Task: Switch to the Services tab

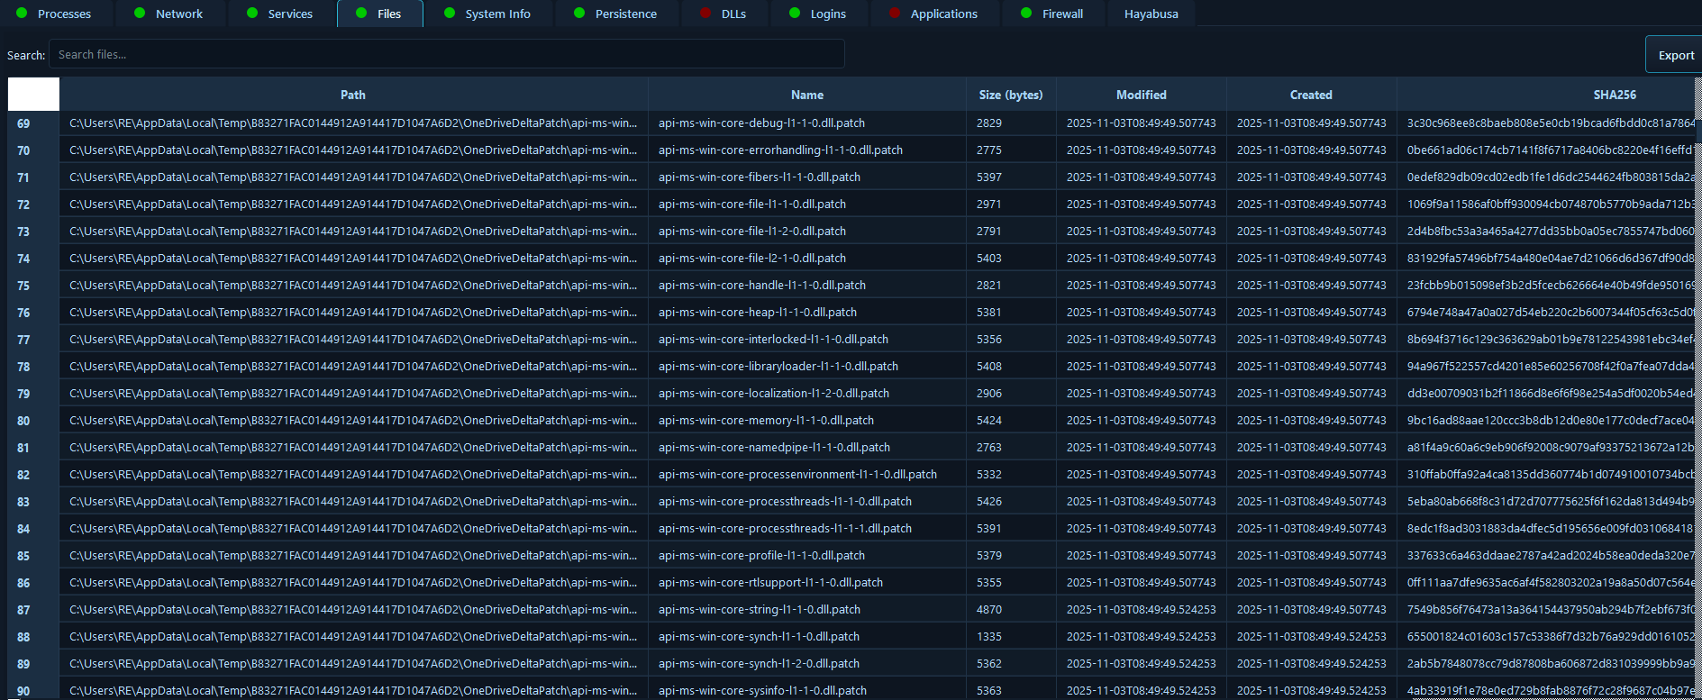Action: tap(289, 14)
